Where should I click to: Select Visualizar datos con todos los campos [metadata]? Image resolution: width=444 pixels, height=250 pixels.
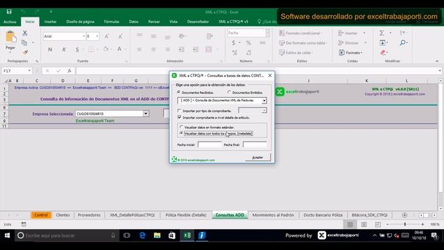(x=182, y=133)
